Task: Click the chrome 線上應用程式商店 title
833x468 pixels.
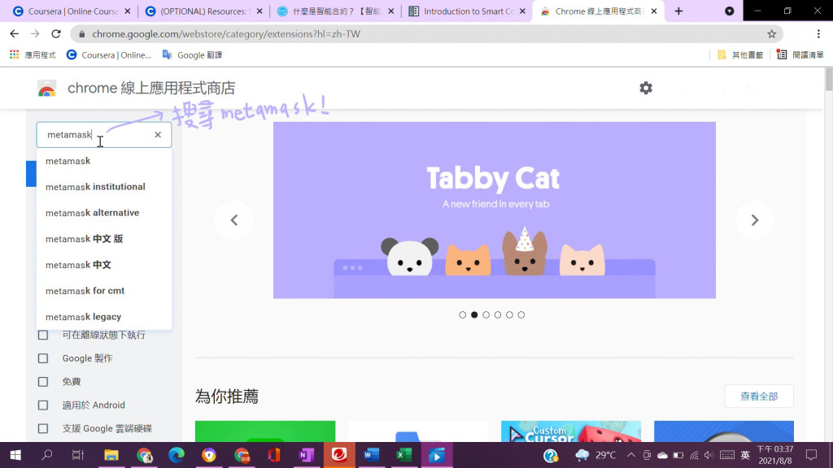Action: [151, 88]
